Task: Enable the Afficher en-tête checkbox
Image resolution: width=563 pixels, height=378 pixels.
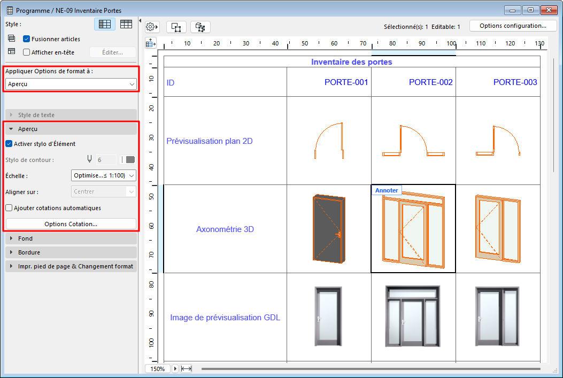Action: (x=26, y=52)
